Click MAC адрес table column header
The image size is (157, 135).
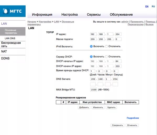point(114,102)
